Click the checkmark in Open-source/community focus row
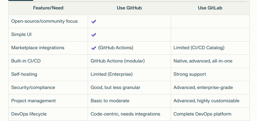Screen dimensions: 257x121 pos(93,21)
